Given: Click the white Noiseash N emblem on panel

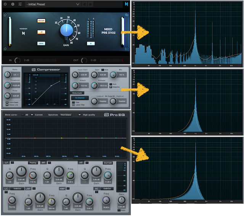Looking at the screenshot, I should coord(23,33).
